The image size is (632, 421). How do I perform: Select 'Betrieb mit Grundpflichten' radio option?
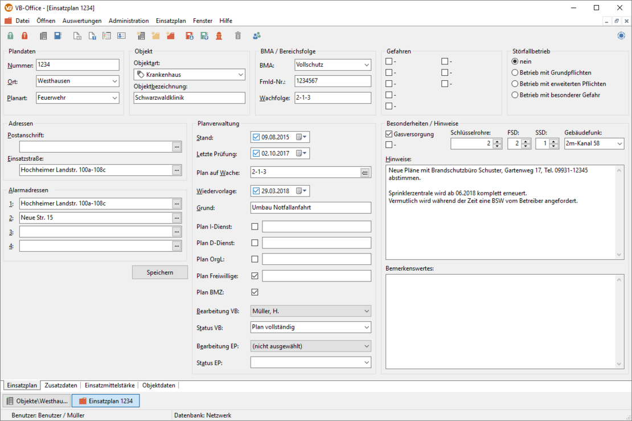pos(515,73)
